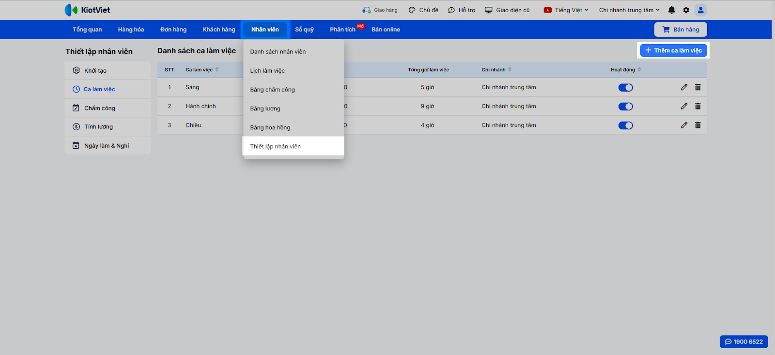Open the Tiếng Việt language dropdown

566,10
